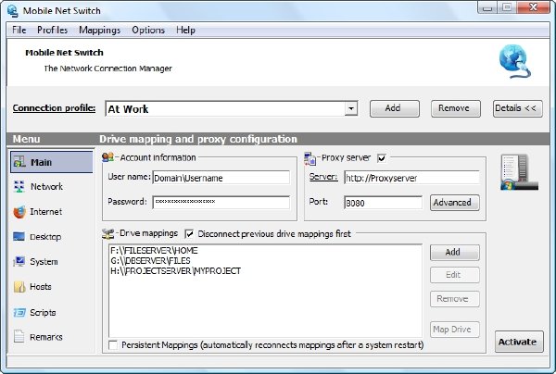Open the File menu
The image size is (556, 374).
click(19, 31)
